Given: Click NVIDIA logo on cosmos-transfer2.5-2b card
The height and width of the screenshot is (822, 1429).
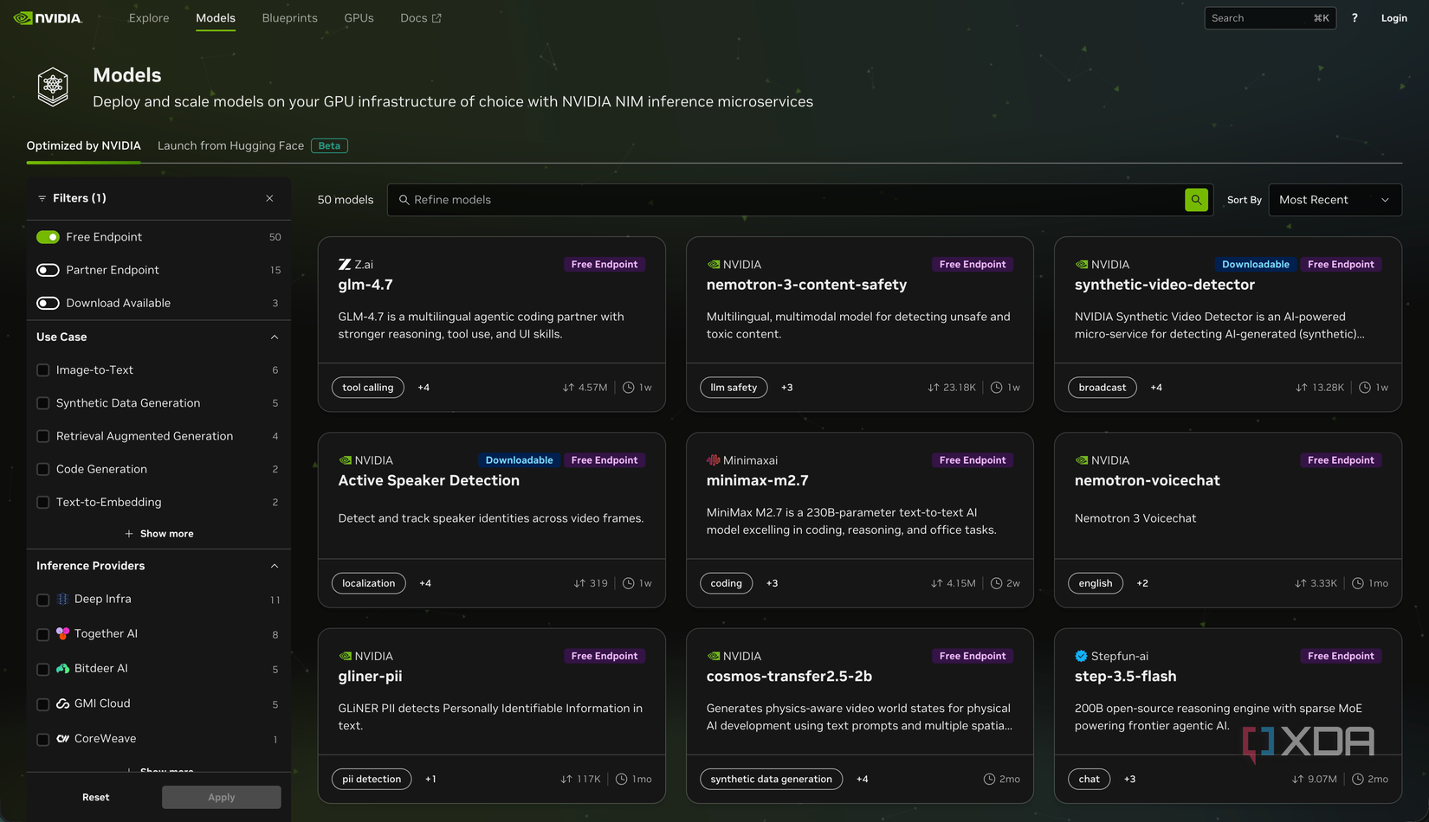Looking at the screenshot, I should pos(714,656).
